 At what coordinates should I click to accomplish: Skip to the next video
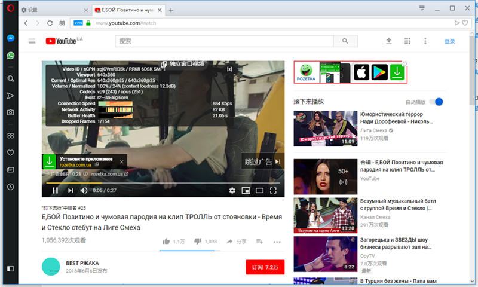(x=71, y=190)
